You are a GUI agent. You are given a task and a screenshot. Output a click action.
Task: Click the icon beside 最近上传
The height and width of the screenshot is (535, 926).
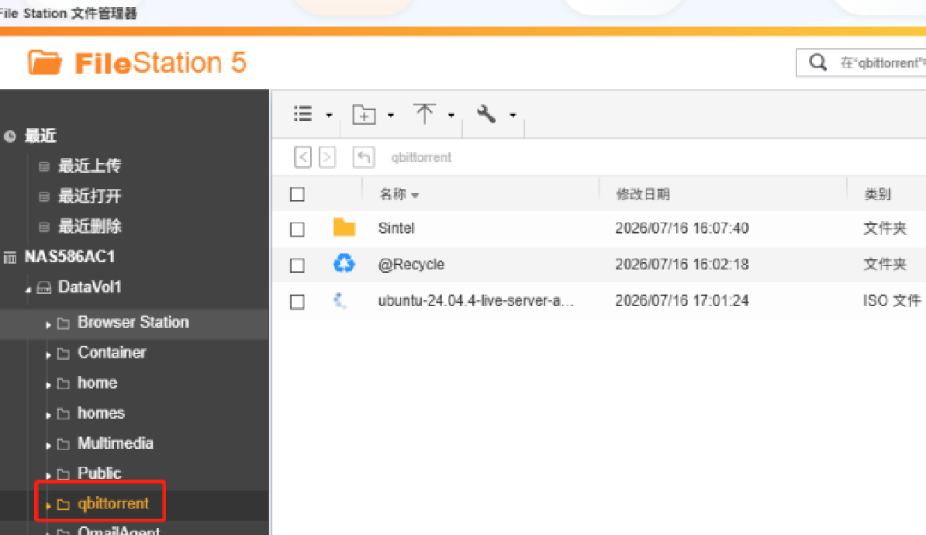[44, 167]
